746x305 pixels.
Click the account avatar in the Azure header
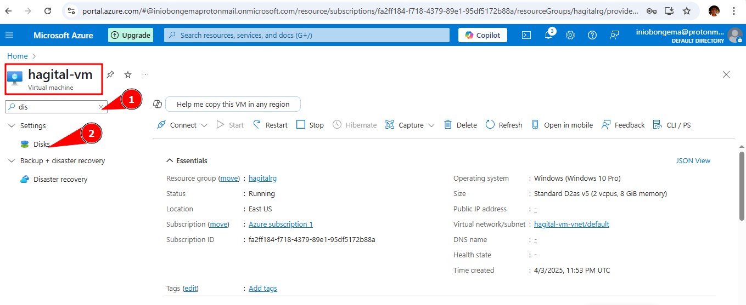734,36
